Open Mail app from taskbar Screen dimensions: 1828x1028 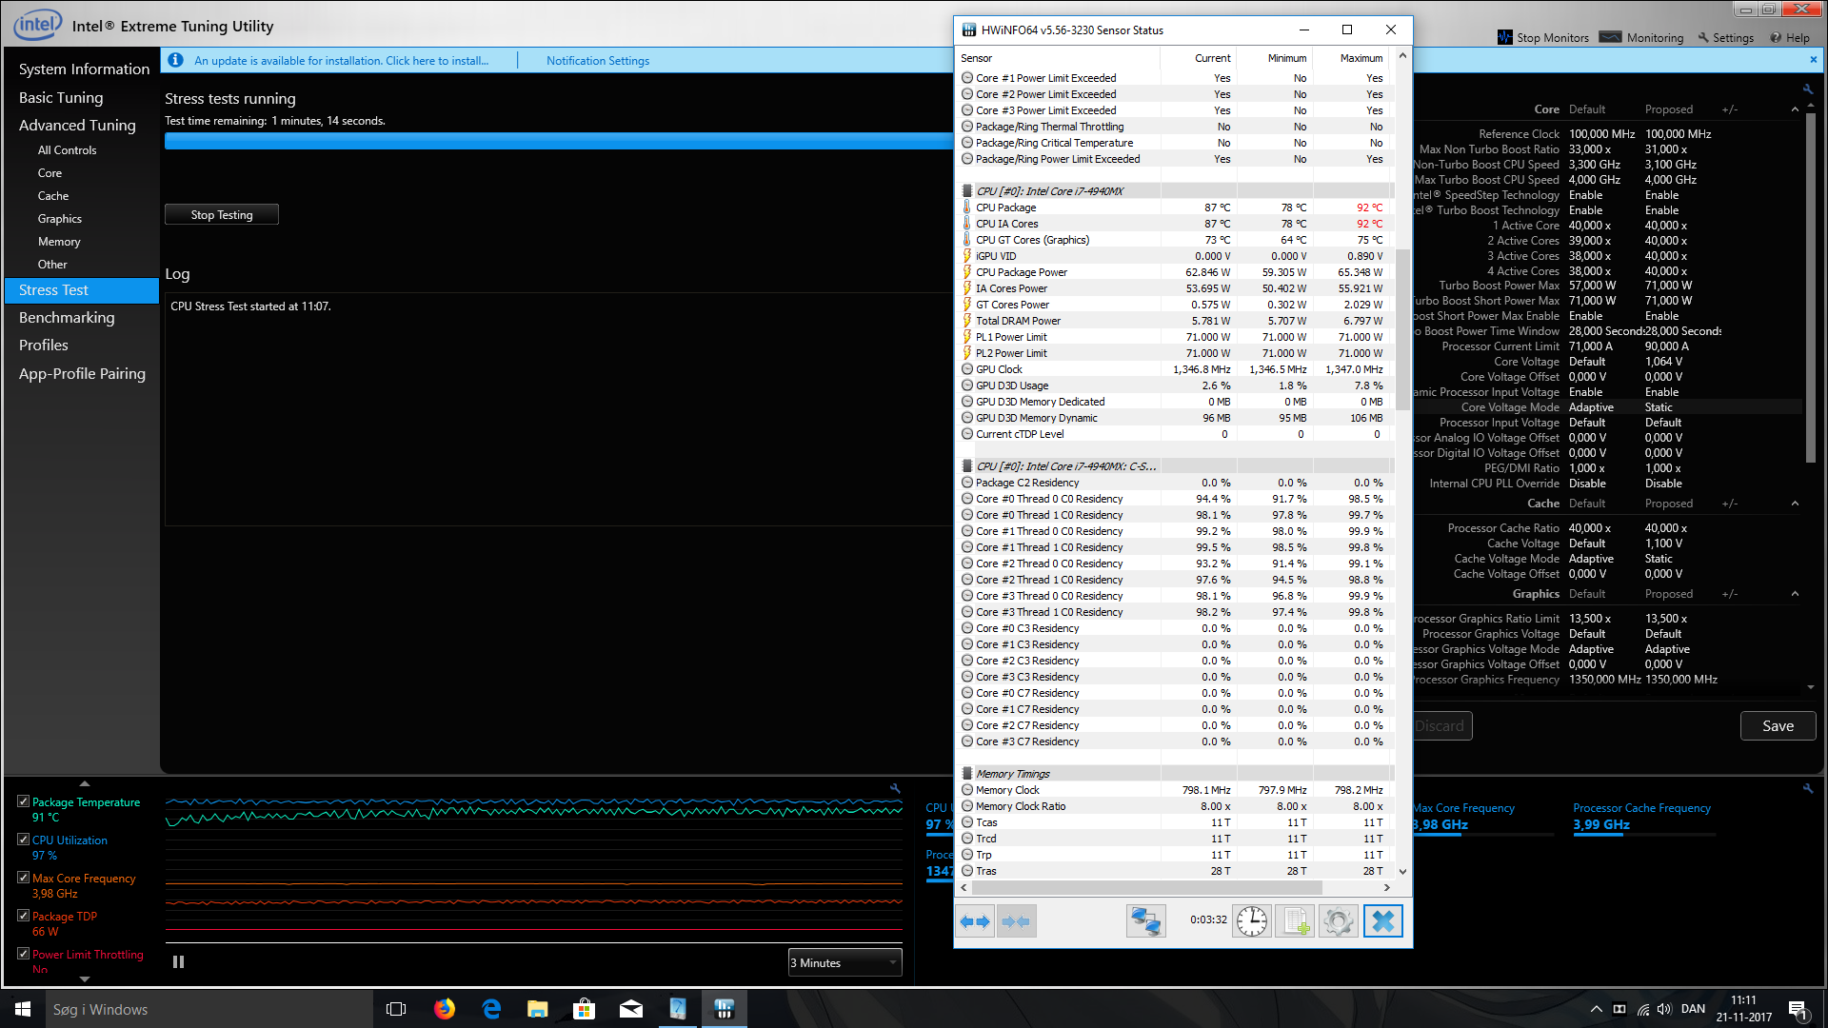click(x=631, y=1009)
